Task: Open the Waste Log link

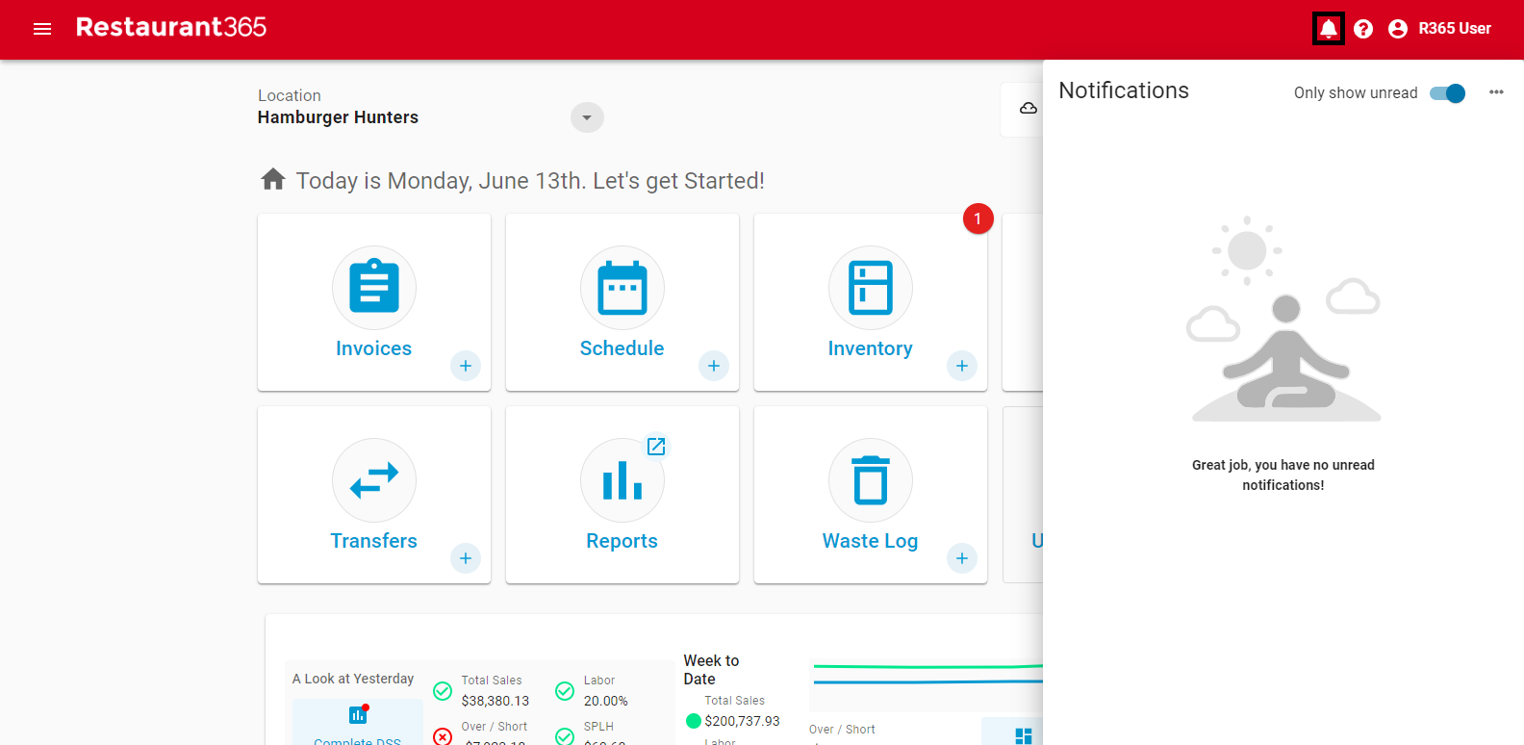Action: click(x=871, y=541)
